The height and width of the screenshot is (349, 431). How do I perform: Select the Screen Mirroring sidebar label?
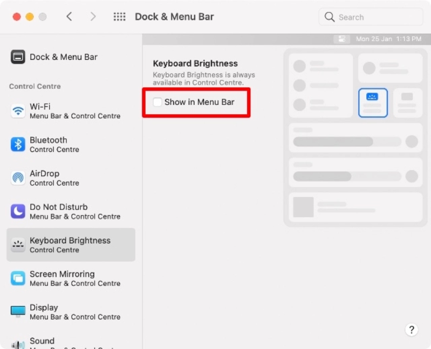tap(62, 274)
